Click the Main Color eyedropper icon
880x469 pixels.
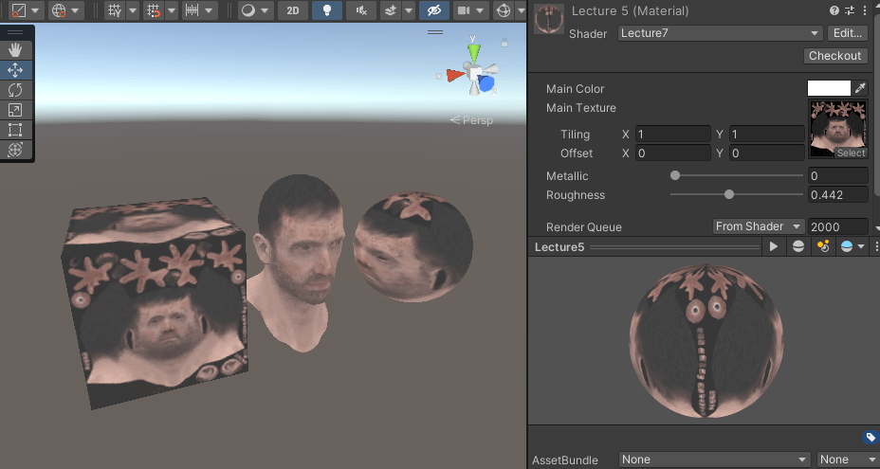[860, 88]
